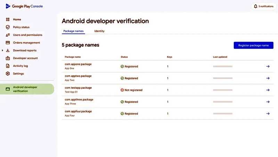Open Activity log menu item
The width and height of the screenshot is (278, 157).
21,66
